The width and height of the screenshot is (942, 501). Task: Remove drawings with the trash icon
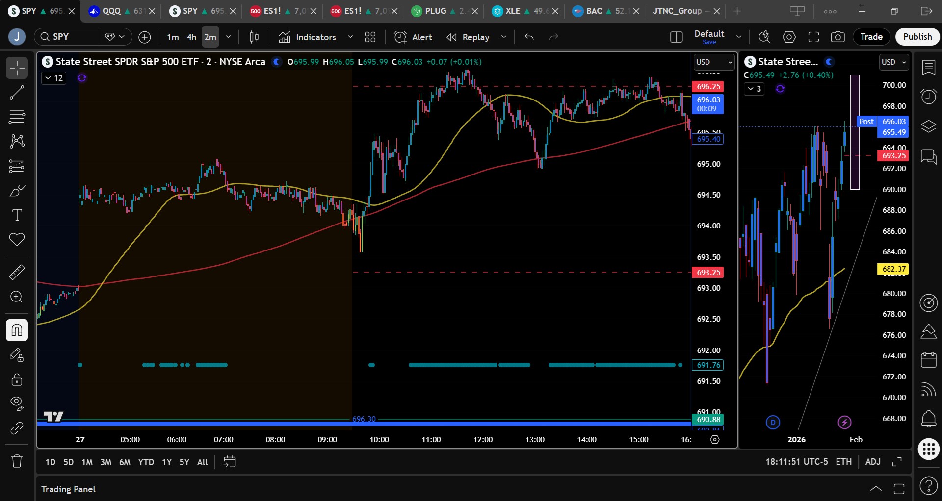pos(17,461)
